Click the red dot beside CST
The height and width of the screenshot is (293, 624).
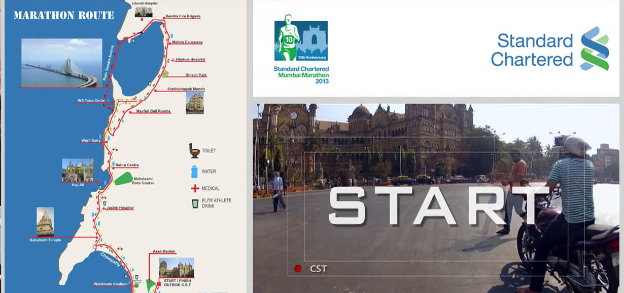[298, 268]
